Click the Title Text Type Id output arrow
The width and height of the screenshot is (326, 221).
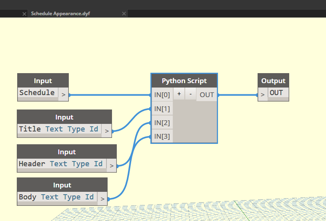pos(106,131)
